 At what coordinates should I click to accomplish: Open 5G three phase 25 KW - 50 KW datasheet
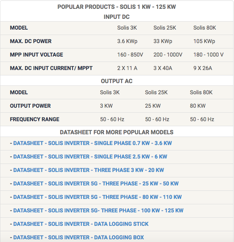tap(96, 184)
